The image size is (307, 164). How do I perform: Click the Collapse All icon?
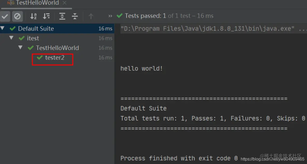[x=75, y=16]
